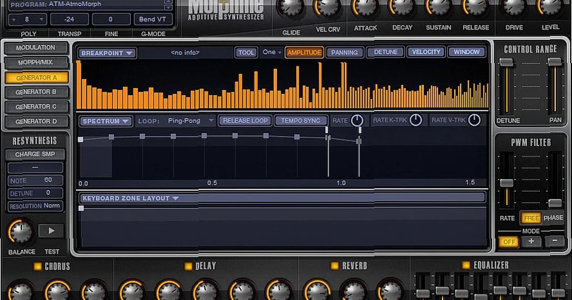Click the RATE knob in the spectrum row
The height and width of the screenshot is (300, 572).
(x=357, y=120)
